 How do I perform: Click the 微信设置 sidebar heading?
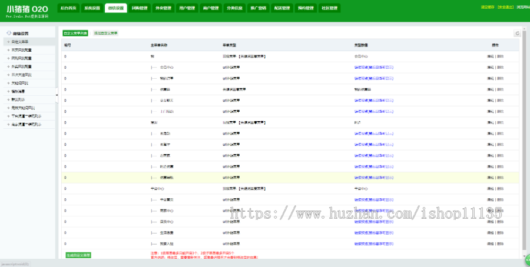[21, 34]
